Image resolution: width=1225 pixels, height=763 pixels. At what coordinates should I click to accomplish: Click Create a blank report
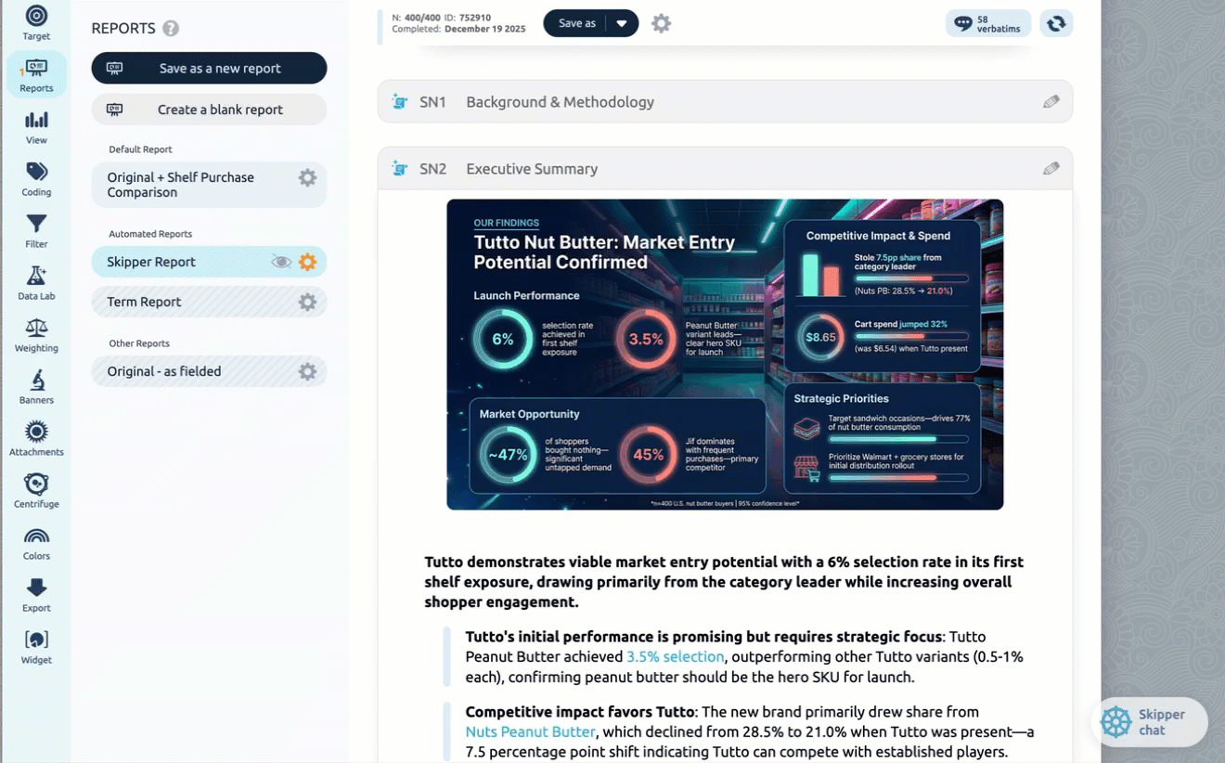[x=209, y=110]
